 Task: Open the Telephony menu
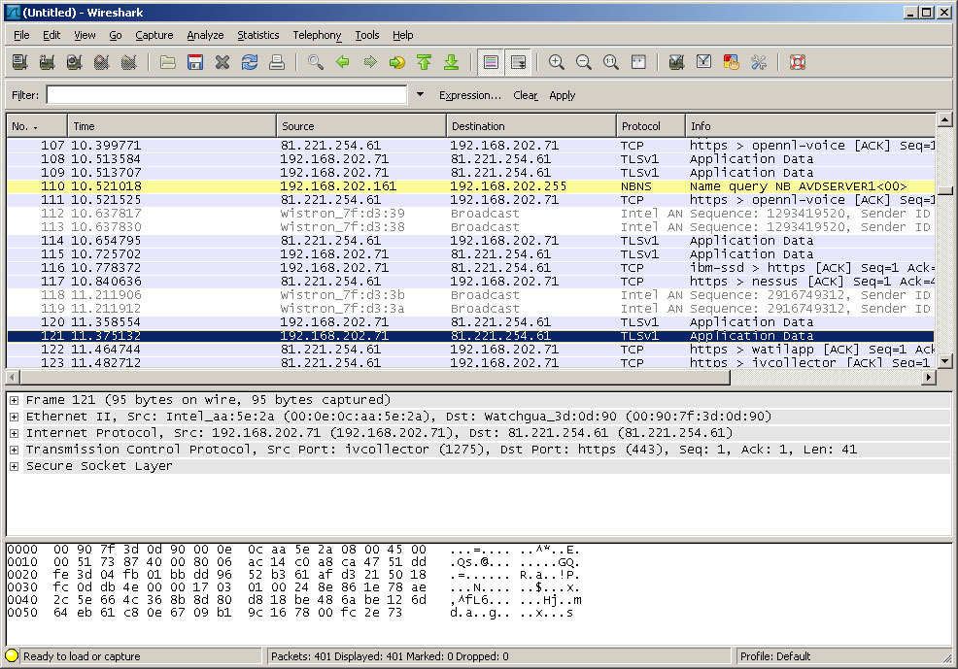tap(317, 35)
